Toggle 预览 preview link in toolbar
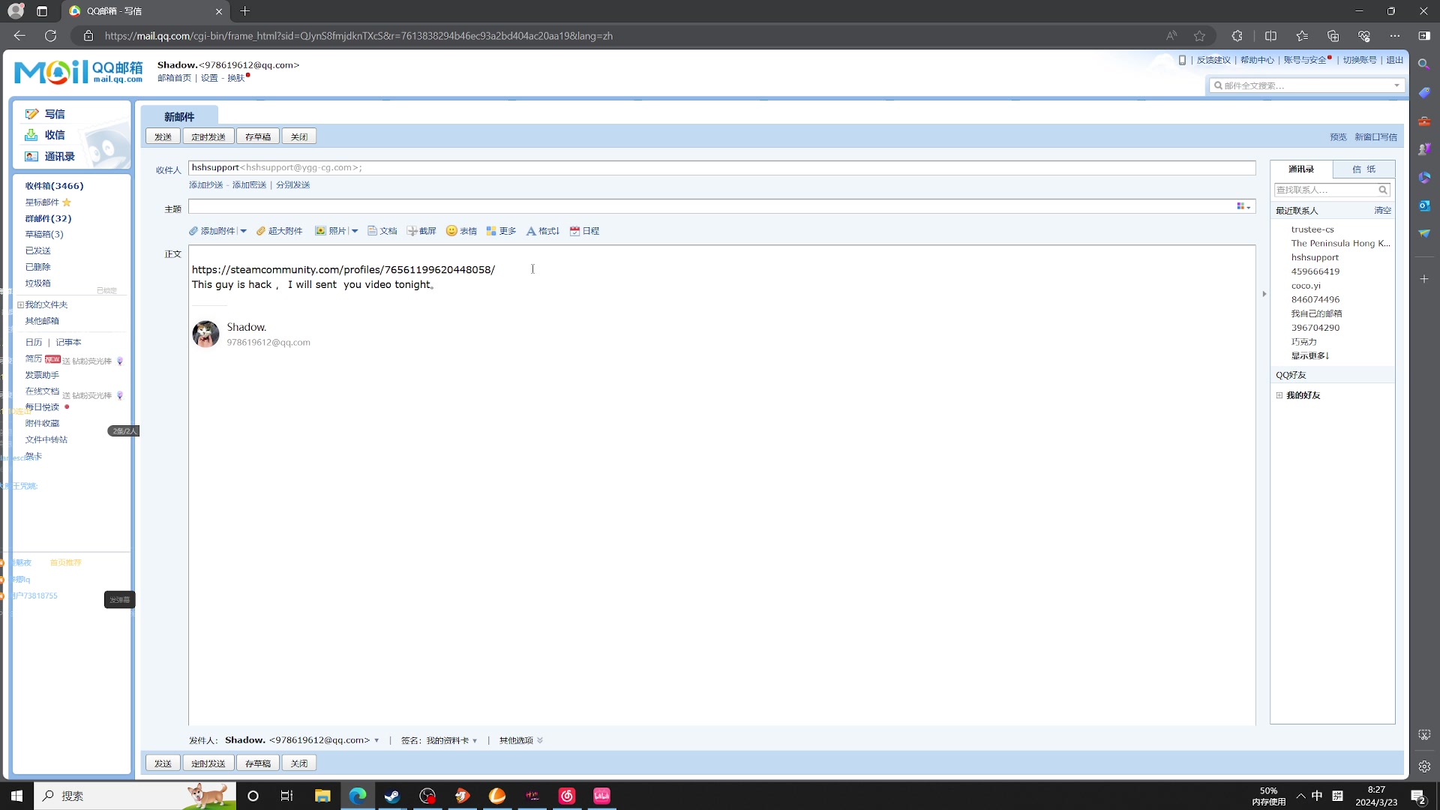 point(1336,136)
